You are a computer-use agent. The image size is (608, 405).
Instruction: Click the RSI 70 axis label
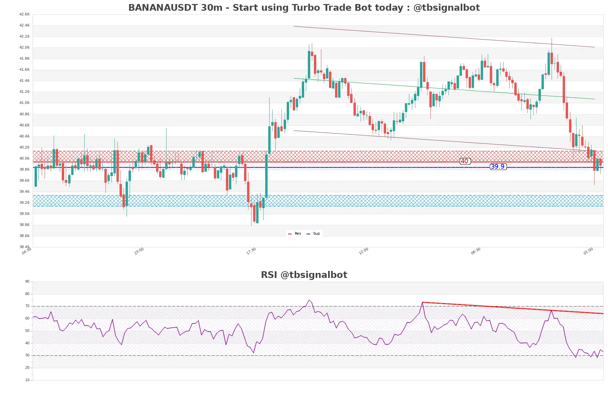pos(27,306)
